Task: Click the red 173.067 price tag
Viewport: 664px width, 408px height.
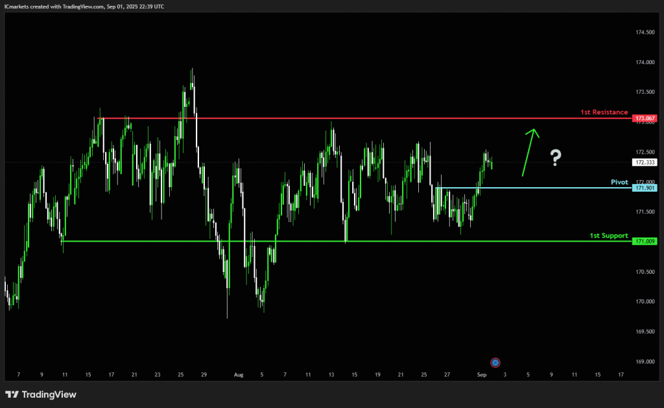Action: coord(645,119)
